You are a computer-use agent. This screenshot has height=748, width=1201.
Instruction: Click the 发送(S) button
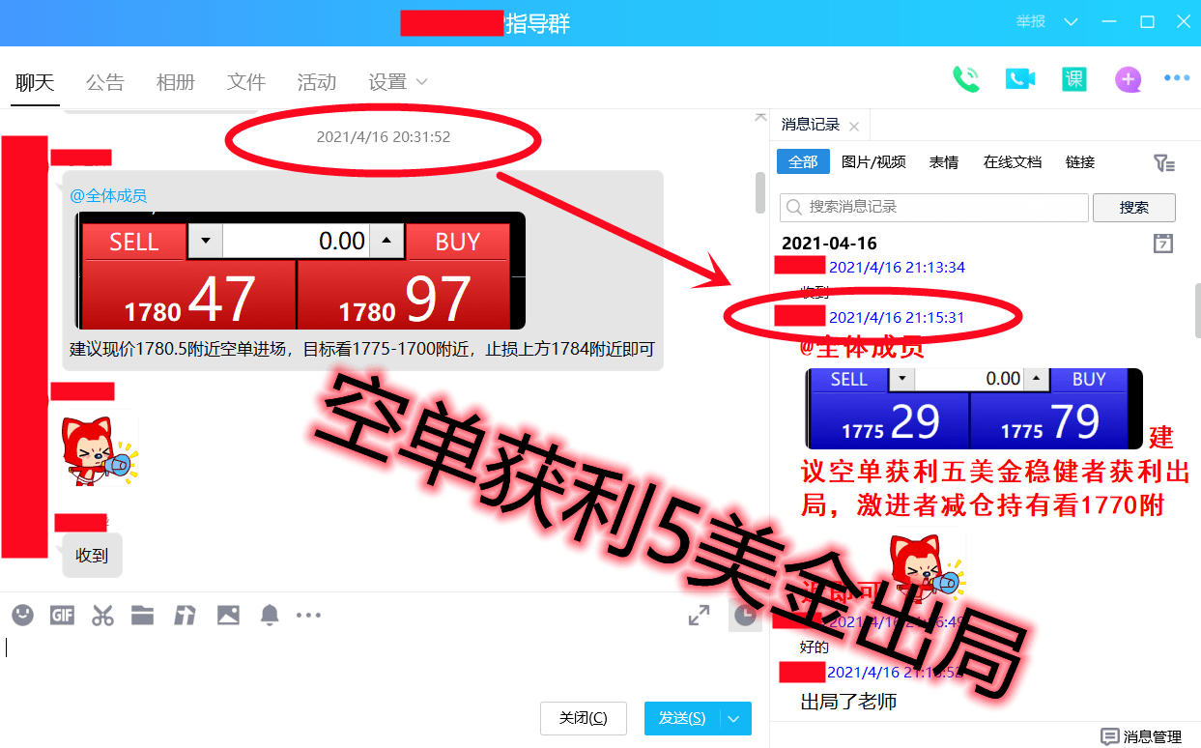(682, 718)
